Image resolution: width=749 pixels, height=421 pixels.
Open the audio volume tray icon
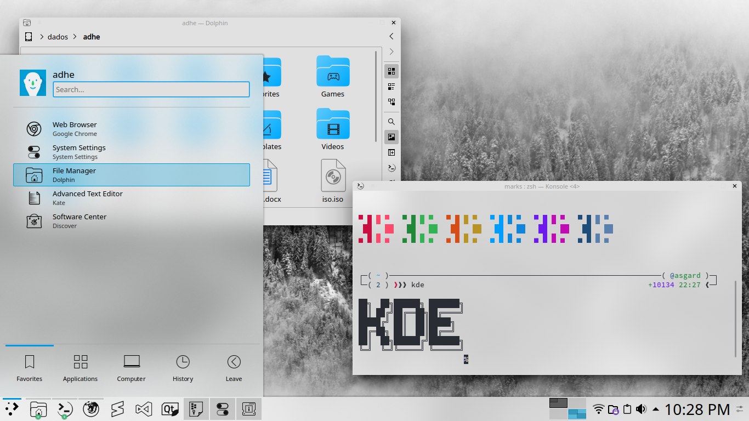pyautogui.click(x=641, y=409)
